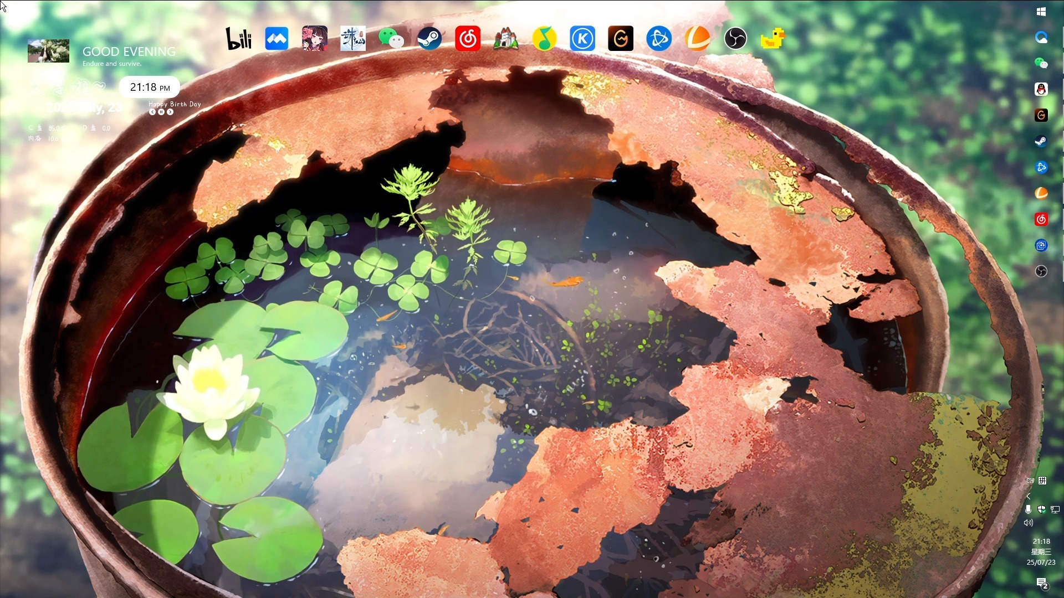Click the microphone tray icon

tap(1028, 509)
